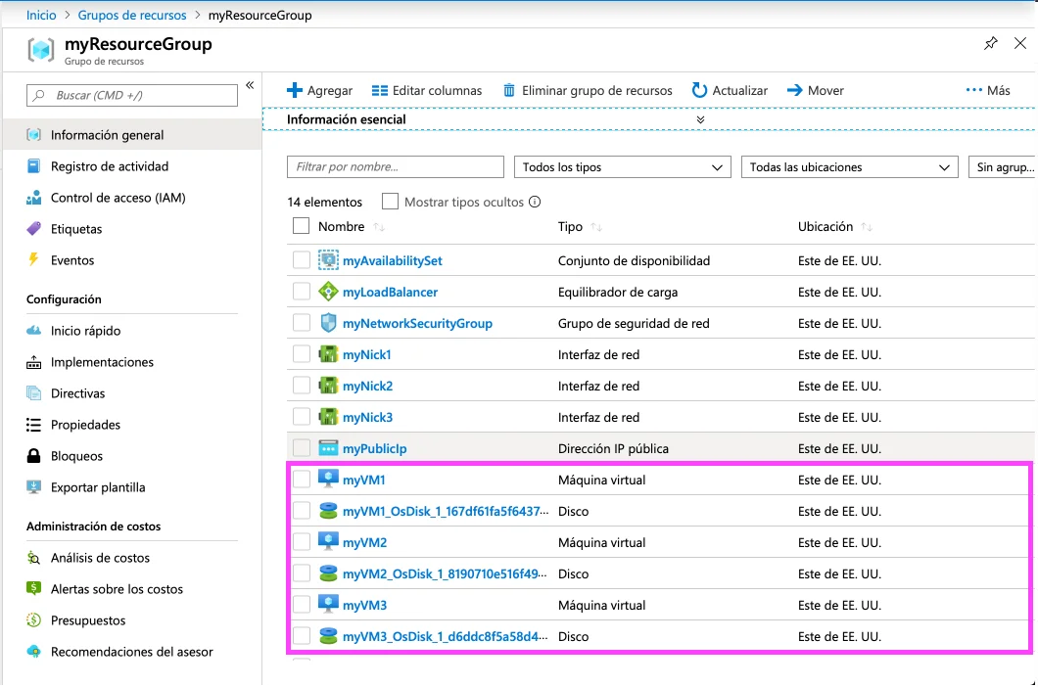Check the myNick1 row checkbox
Screen dimensions: 1038x687
click(x=302, y=354)
